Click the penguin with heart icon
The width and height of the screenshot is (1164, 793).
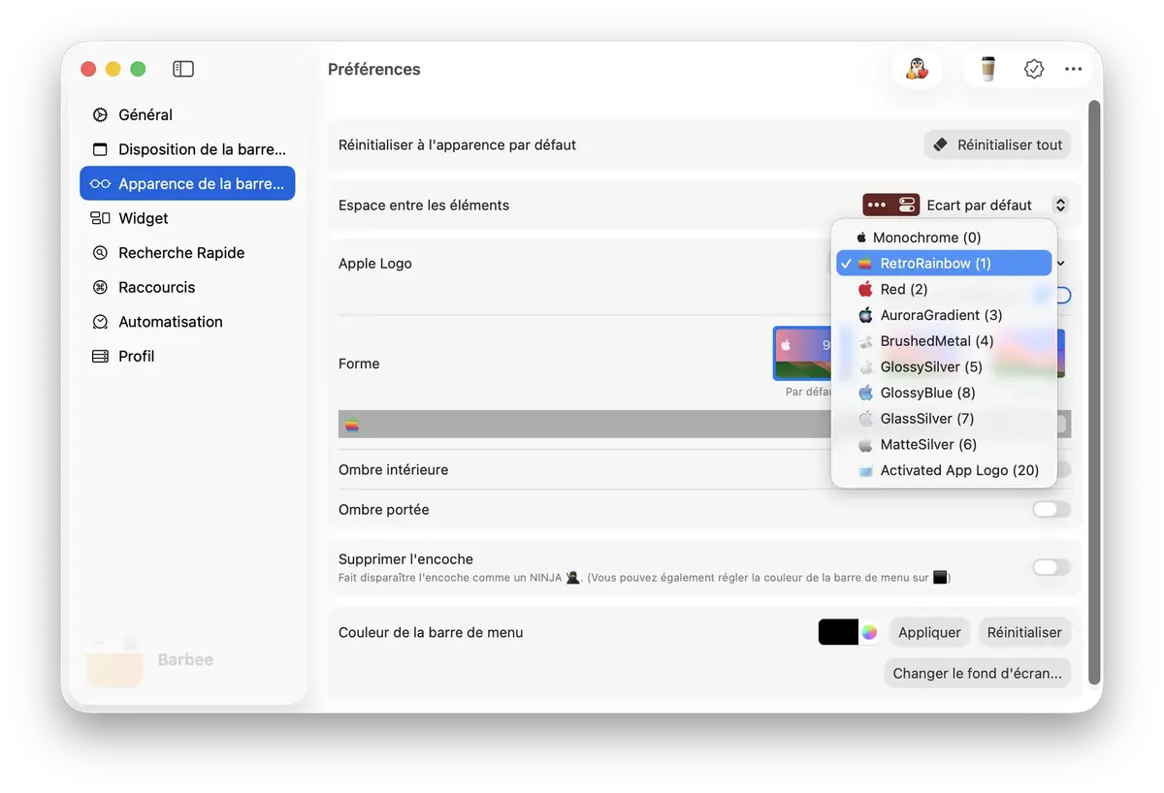[917, 69]
